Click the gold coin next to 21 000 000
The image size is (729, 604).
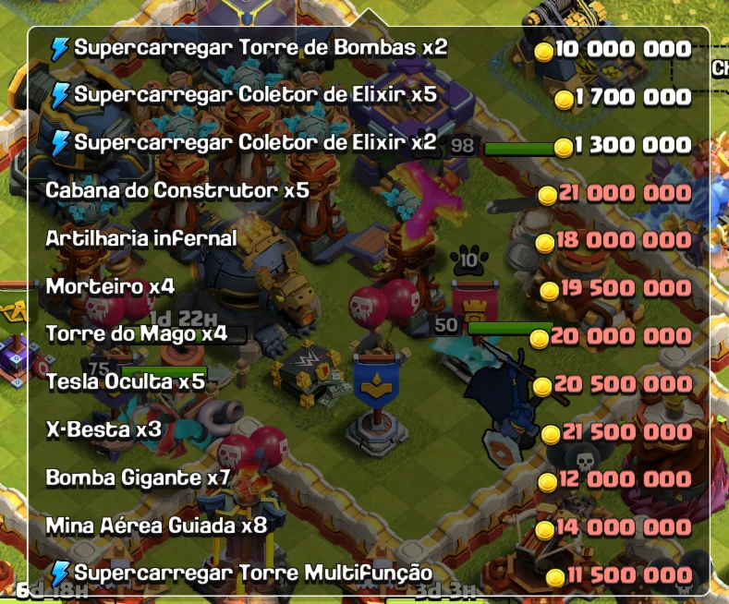(x=547, y=195)
